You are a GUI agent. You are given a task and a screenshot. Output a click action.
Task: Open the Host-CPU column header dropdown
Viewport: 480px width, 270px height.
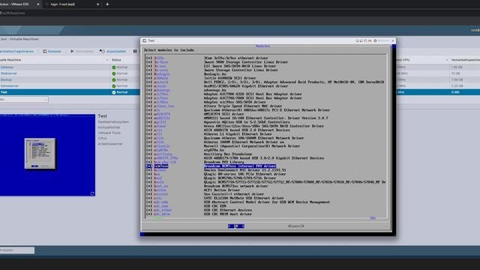(x=447, y=60)
